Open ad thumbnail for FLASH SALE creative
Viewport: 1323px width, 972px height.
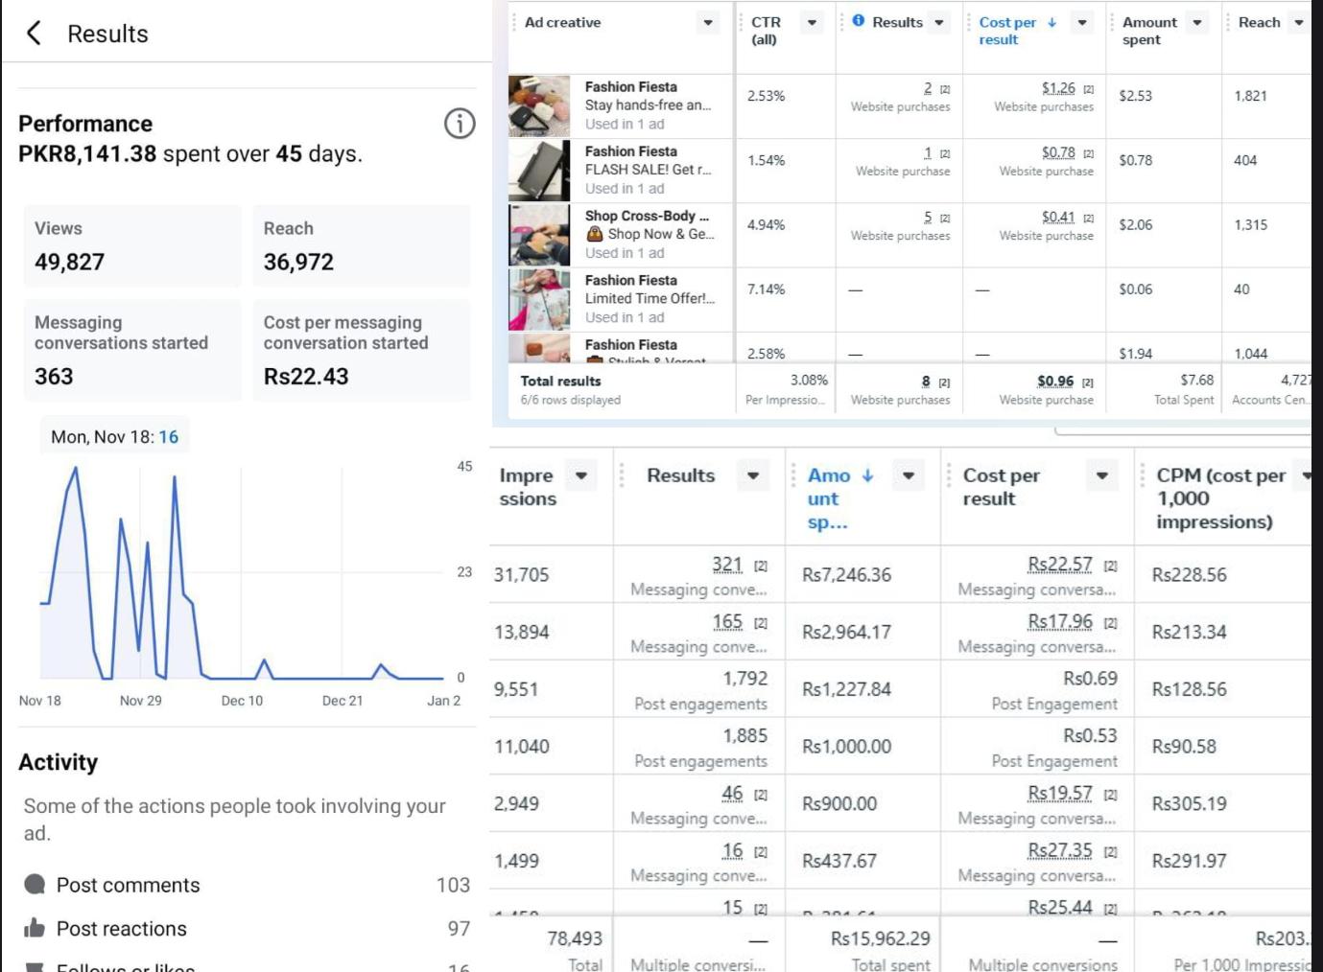pyautogui.click(x=539, y=171)
